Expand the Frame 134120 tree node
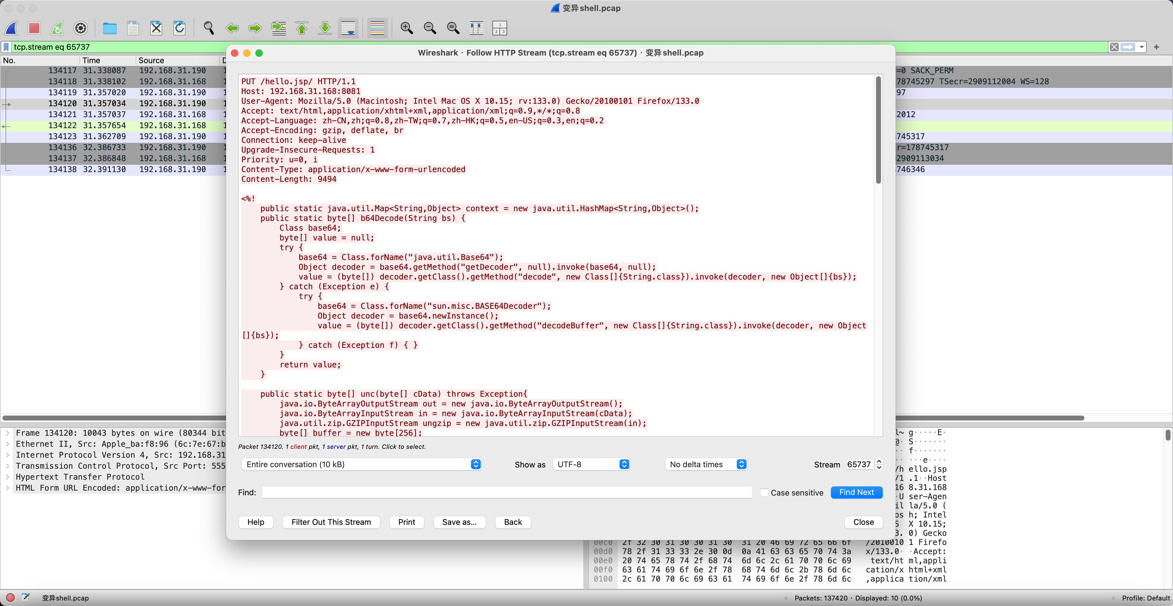The image size is (1173, 606). coord(7,433)
